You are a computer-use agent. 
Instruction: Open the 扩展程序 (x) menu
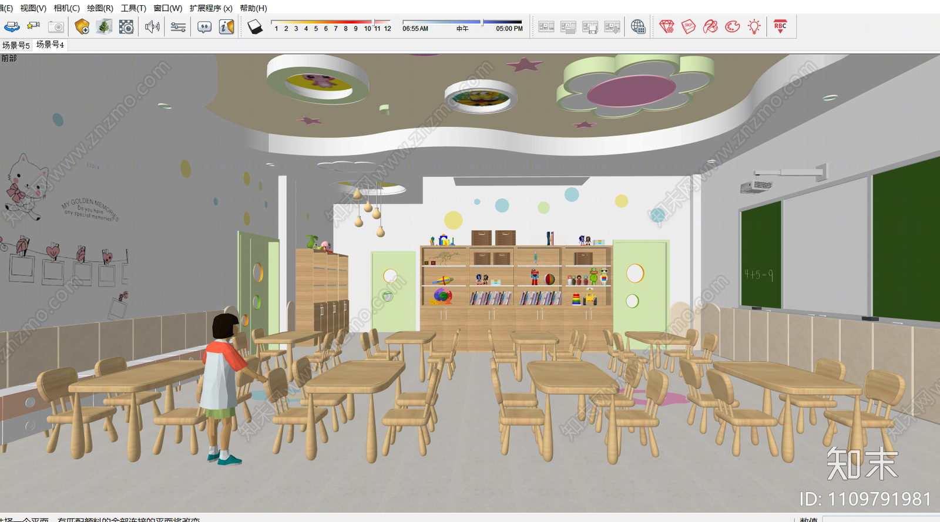click(x=211, y=8)
